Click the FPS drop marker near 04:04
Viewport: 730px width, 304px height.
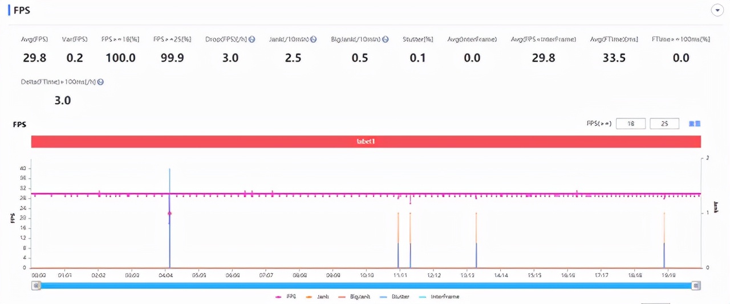coord(169,213)
